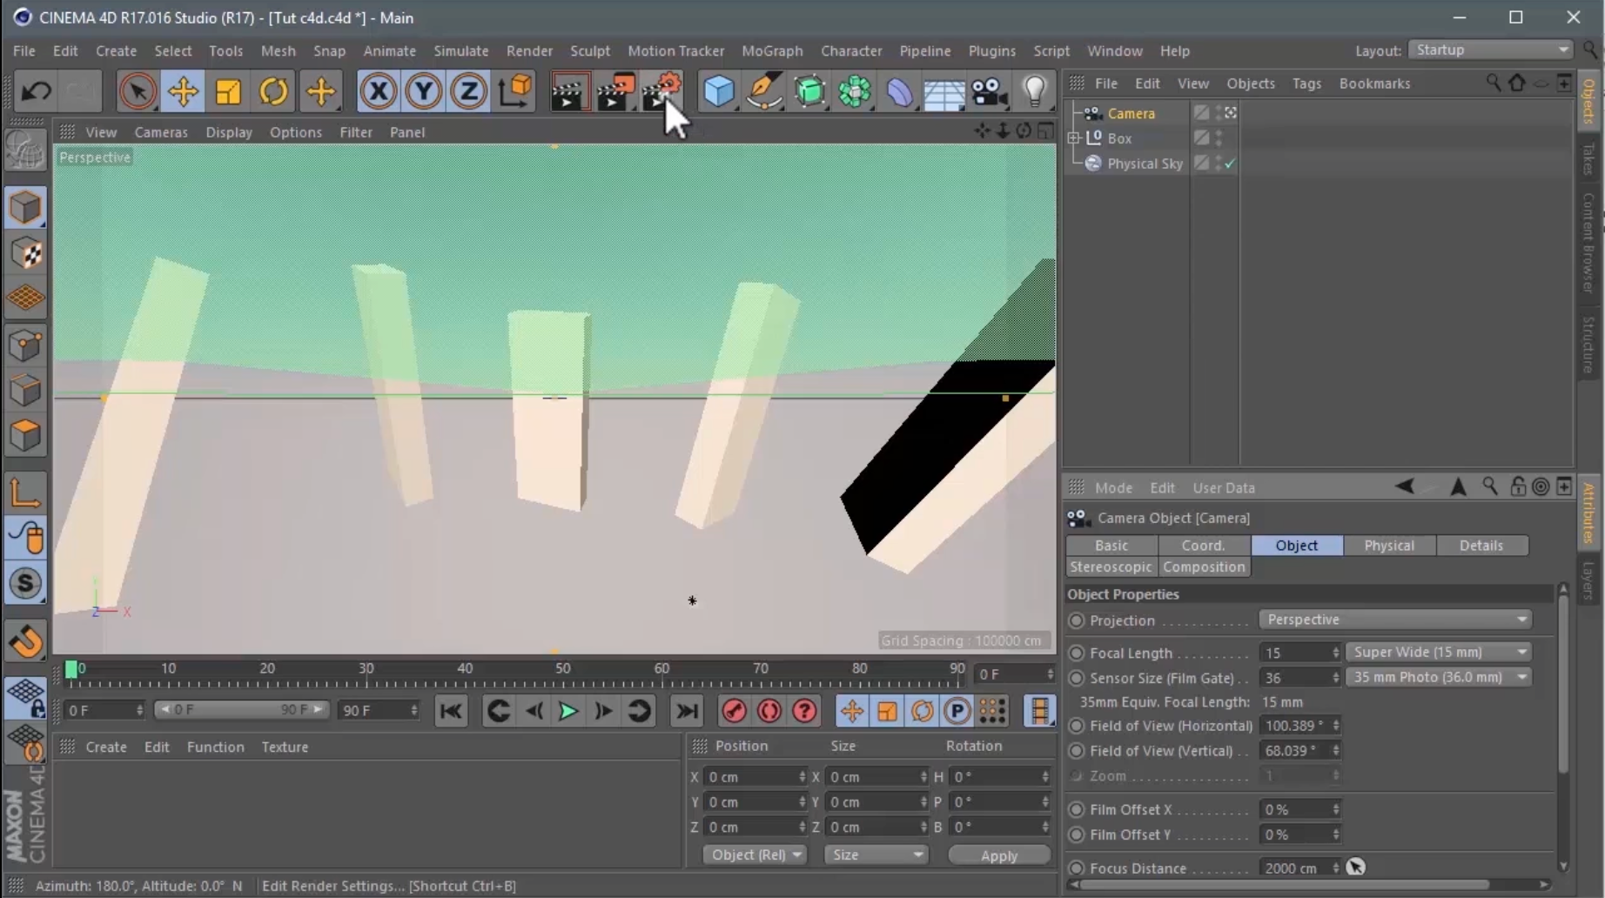Click the Record Active Objects keyframe button
The height and width of the screenshot is (898, 1605).
734,711
